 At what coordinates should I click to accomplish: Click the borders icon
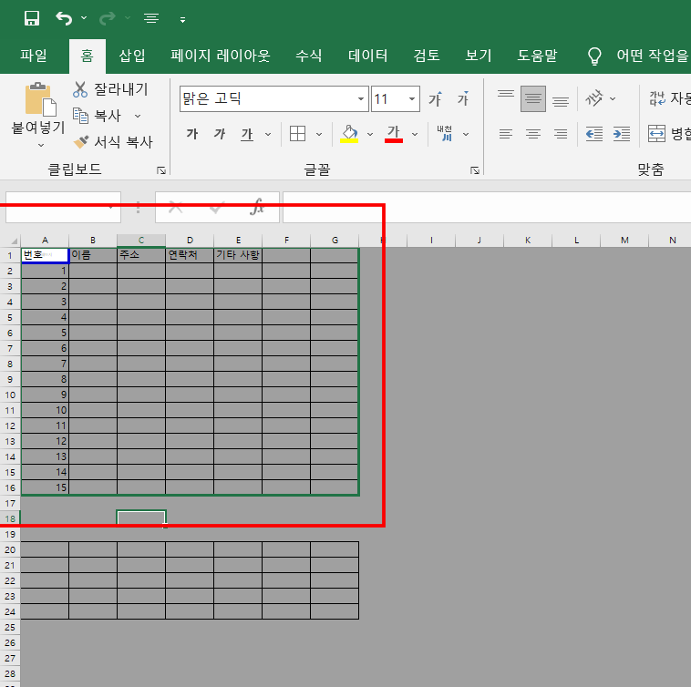[x=297, y=133]
